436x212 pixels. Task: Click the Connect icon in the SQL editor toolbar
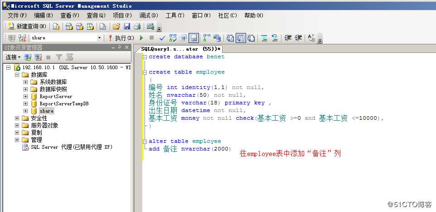point(12,38)
